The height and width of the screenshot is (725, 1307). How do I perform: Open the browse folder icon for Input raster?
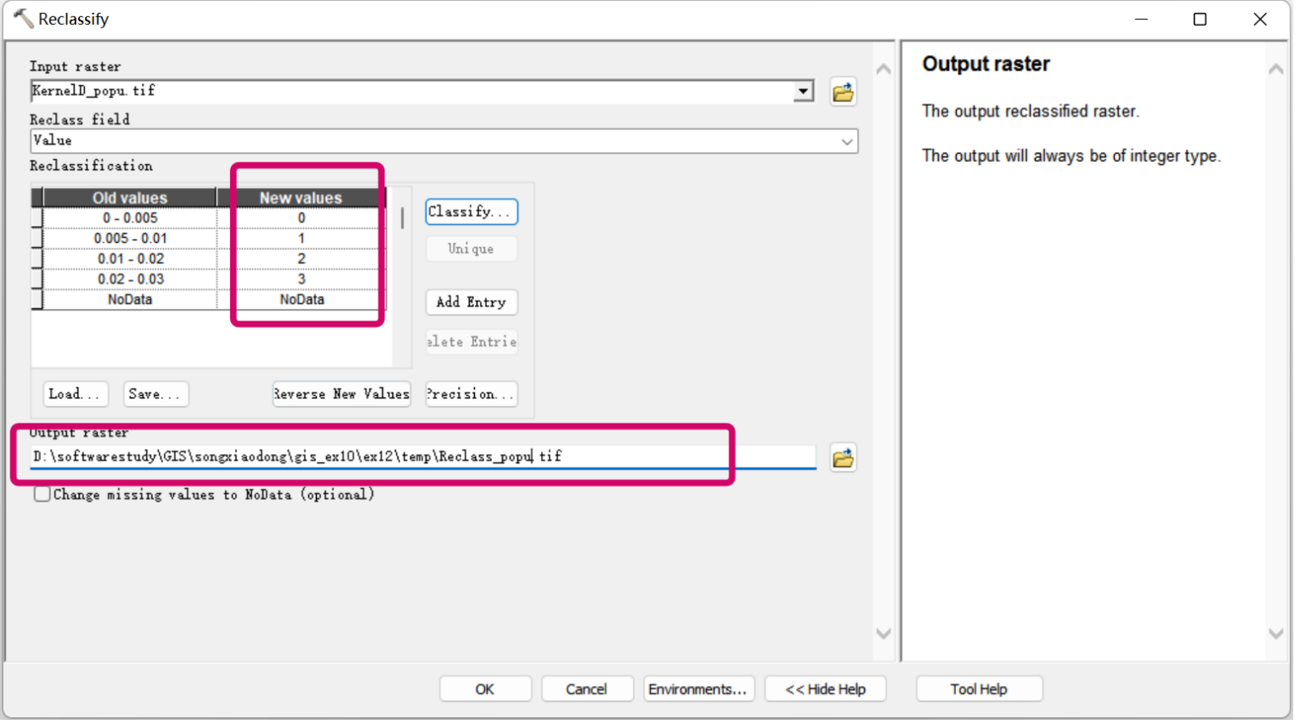[842, 91]
